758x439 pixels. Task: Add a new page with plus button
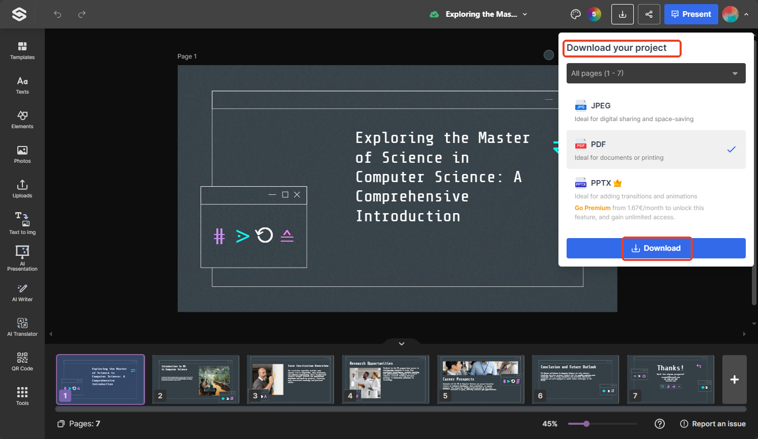(735, 379)
